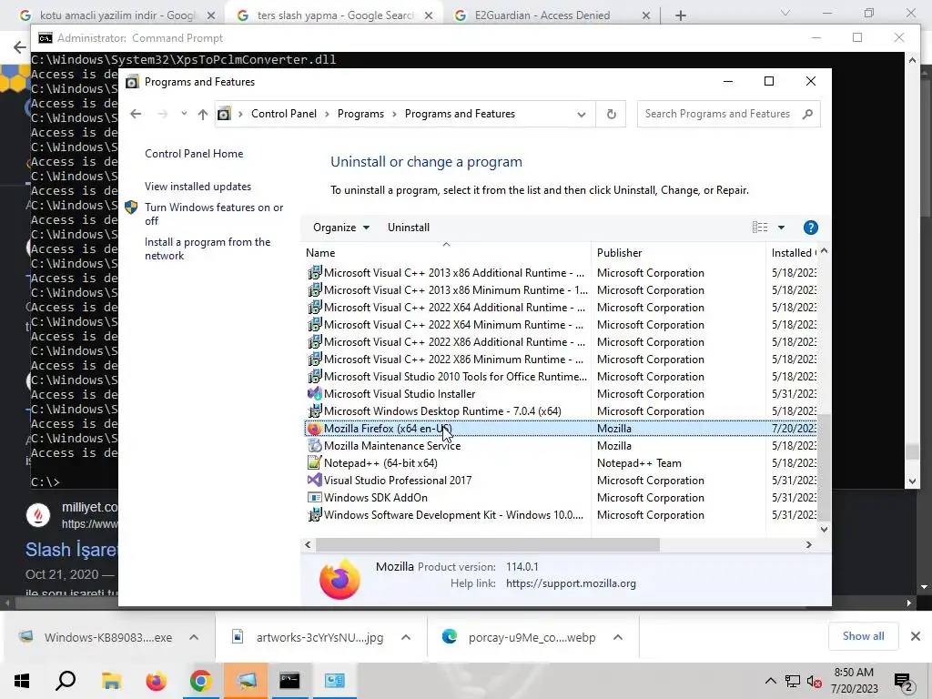The height and width of the screenshot is (699, 932).
Task: Click the muted volume tray icon
Action: pos(815,682)
